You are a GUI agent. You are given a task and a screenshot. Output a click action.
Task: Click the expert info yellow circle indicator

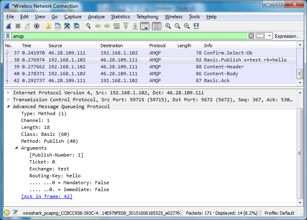[x=7, y=213]
